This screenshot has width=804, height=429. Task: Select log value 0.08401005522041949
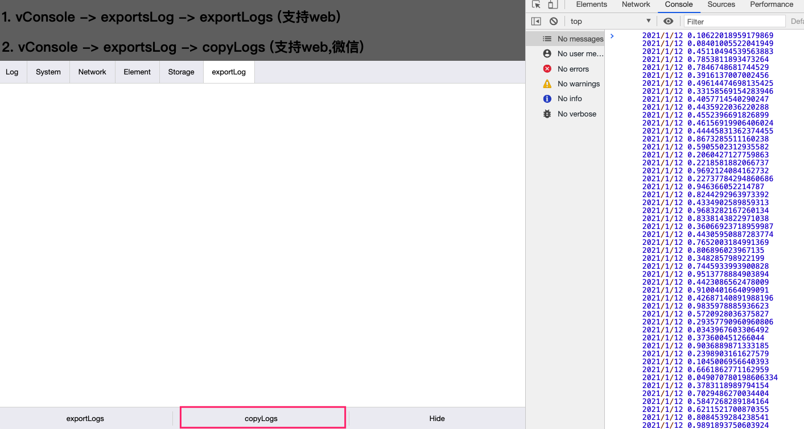[x=731, y=43]
